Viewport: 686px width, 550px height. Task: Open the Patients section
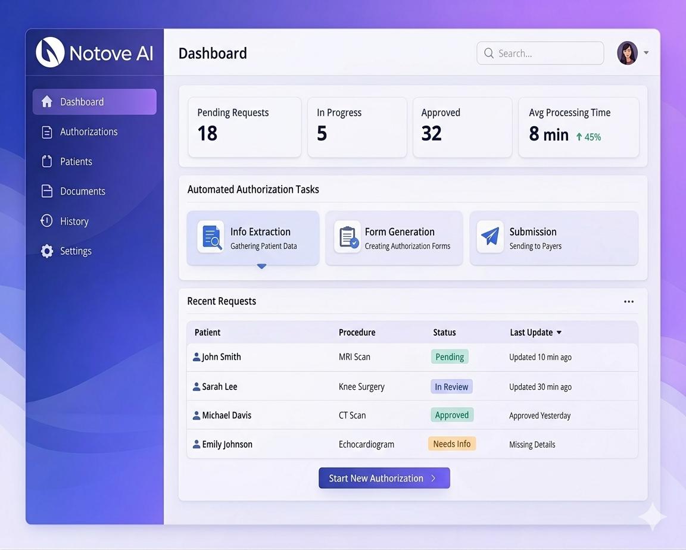click(x=76, y=161)
